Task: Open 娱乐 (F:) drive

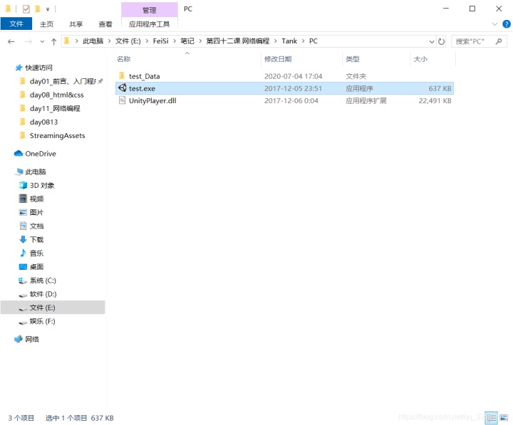Action: tap(42, 321)
